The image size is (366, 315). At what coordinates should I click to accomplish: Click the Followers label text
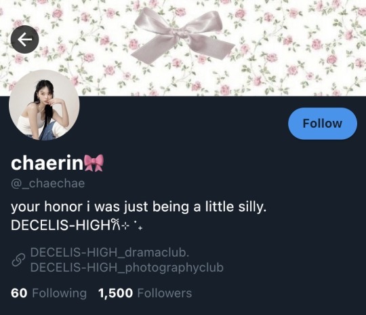(165, 293)
